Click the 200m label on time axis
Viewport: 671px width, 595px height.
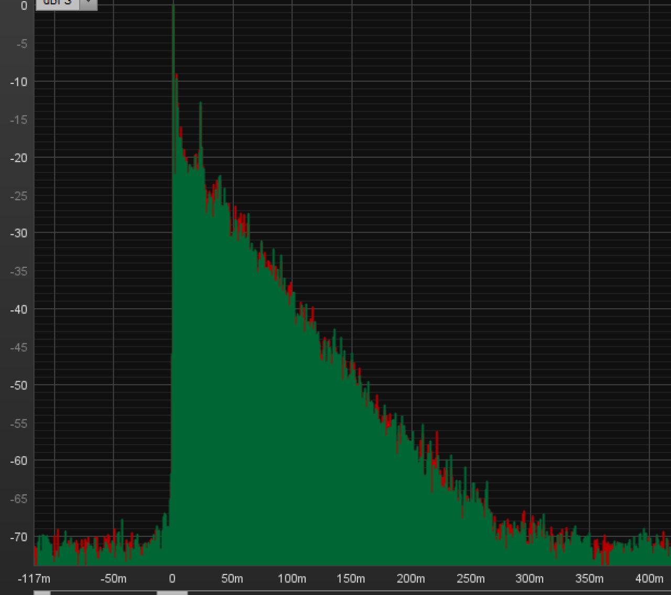coord(410,579)
